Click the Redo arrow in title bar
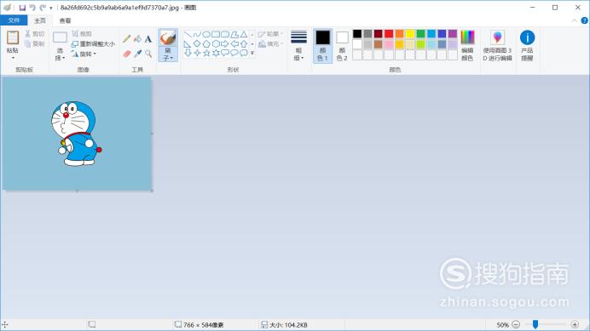The height and width of the screenshot is (331, 590). click(x=43, y=8)
